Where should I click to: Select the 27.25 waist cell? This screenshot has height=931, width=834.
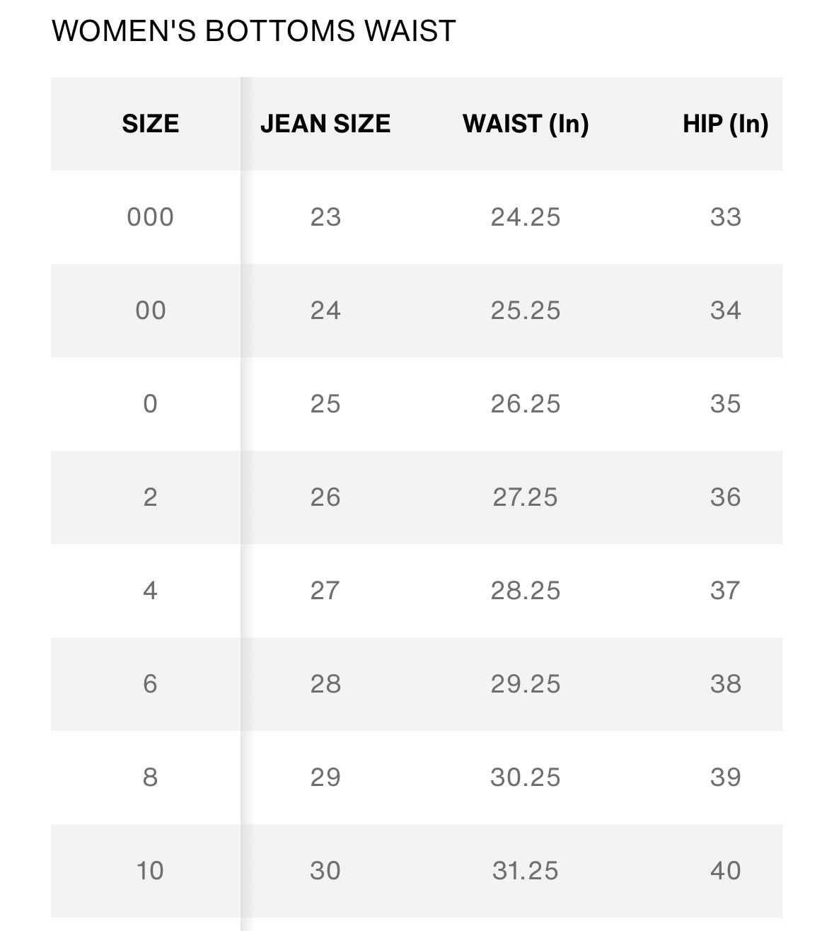point(526,497)
